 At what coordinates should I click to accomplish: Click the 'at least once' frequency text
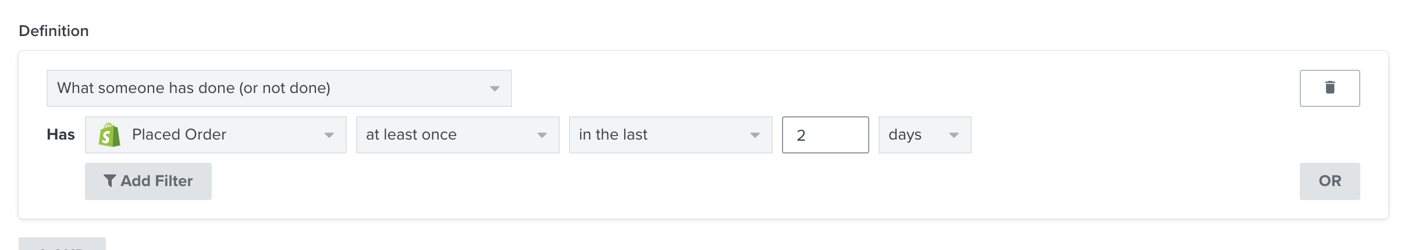411,134
